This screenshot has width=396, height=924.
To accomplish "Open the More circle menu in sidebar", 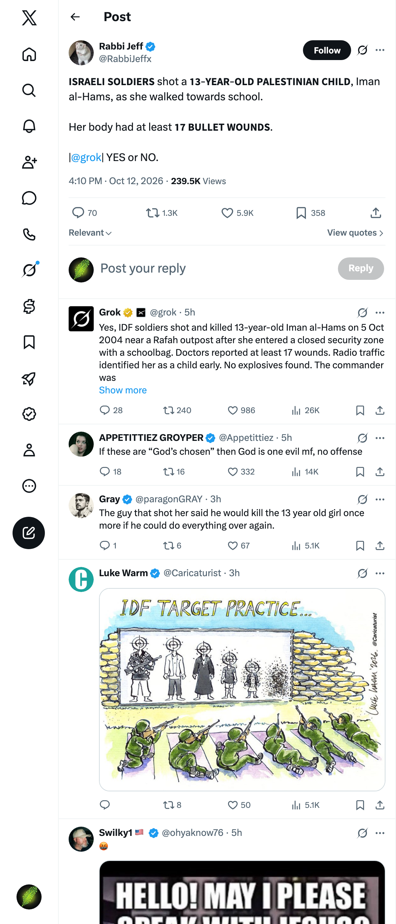I will point(29,486).
